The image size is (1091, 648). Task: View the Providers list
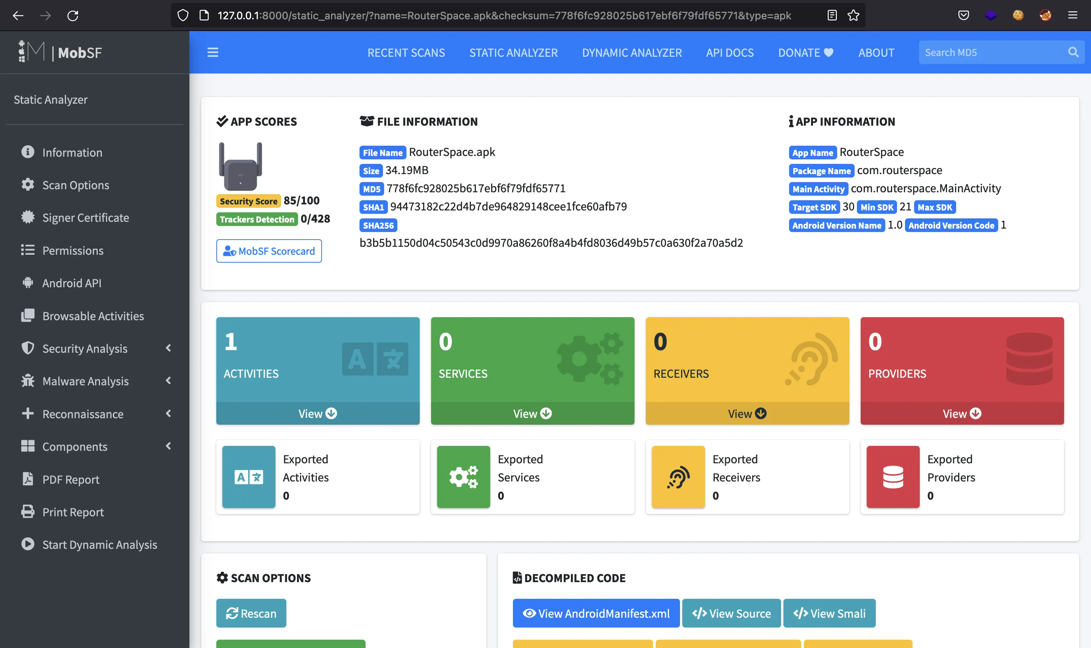point(962,413)
